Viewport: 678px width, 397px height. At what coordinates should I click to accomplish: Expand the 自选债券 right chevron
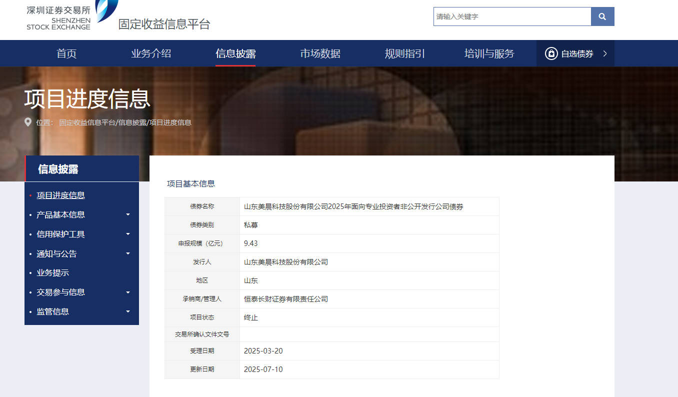pos(605,53)
